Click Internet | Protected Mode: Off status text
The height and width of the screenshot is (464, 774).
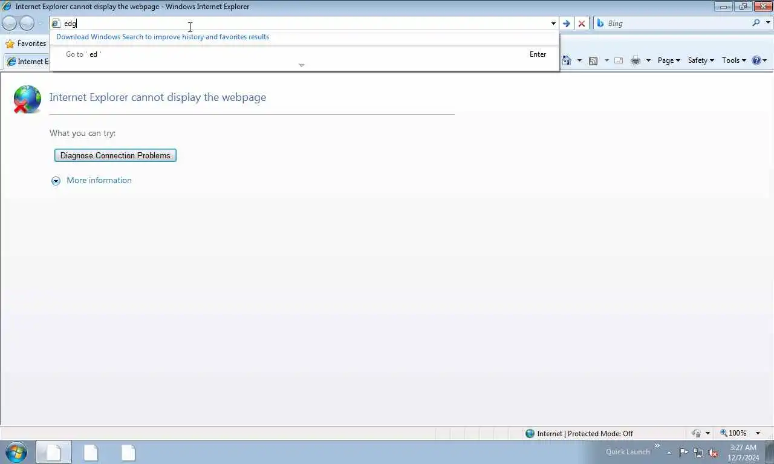pyautogui.click(x=585, y=433)
